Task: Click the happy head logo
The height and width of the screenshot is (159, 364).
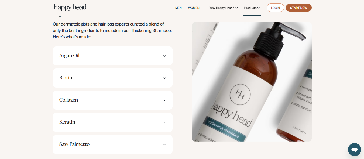Action: pos(70,8)
